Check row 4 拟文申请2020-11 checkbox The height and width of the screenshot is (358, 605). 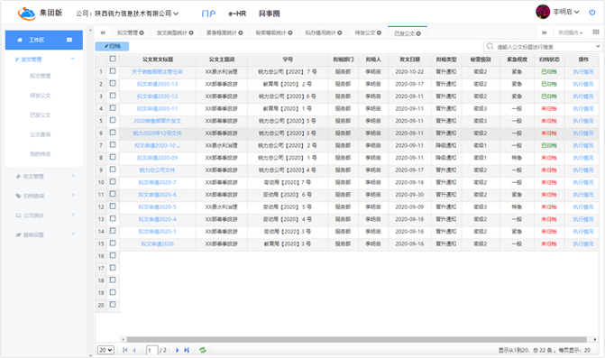(113, 108)
